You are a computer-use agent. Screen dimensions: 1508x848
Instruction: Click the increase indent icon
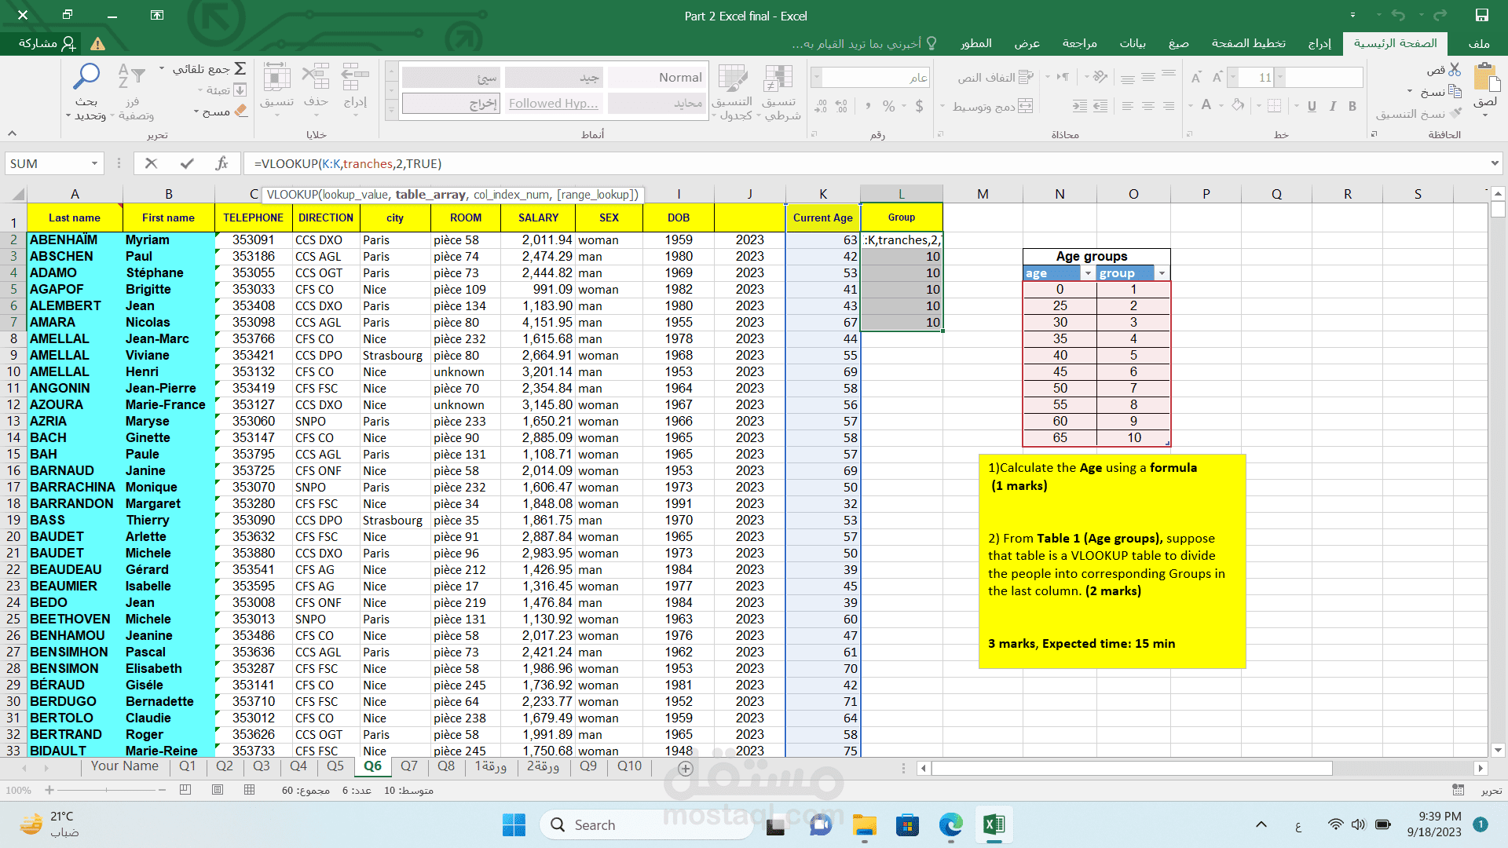[x=1080, y=106]
